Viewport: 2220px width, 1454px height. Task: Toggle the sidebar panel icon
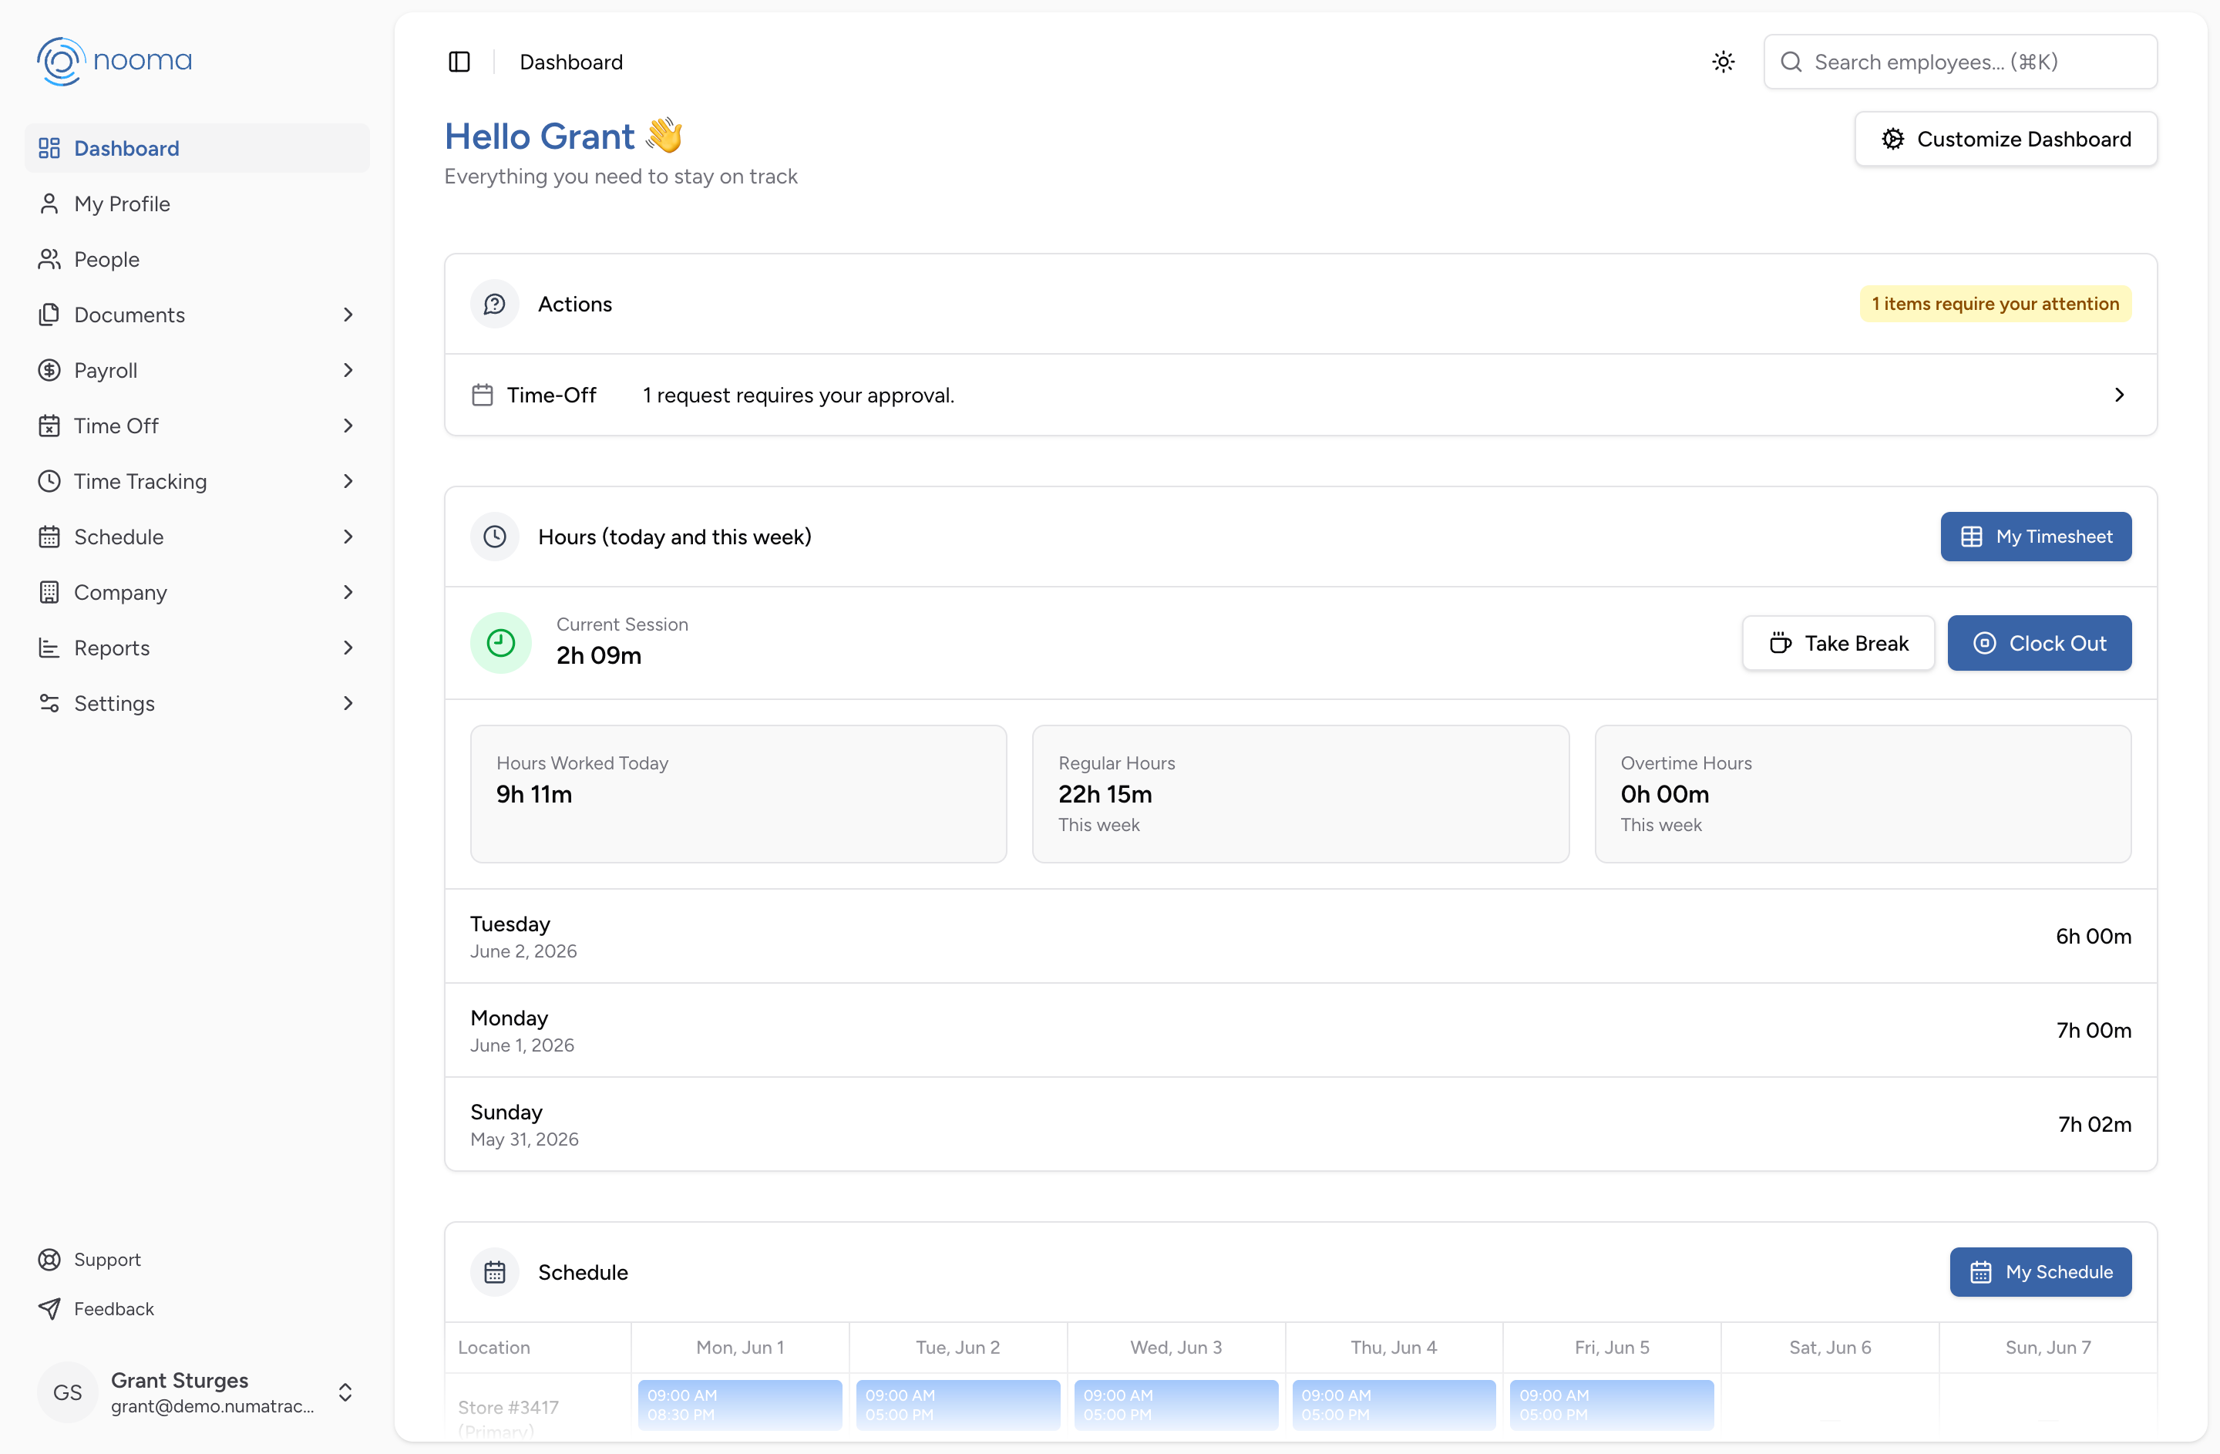pyautogui.click(x=459, y=62)
